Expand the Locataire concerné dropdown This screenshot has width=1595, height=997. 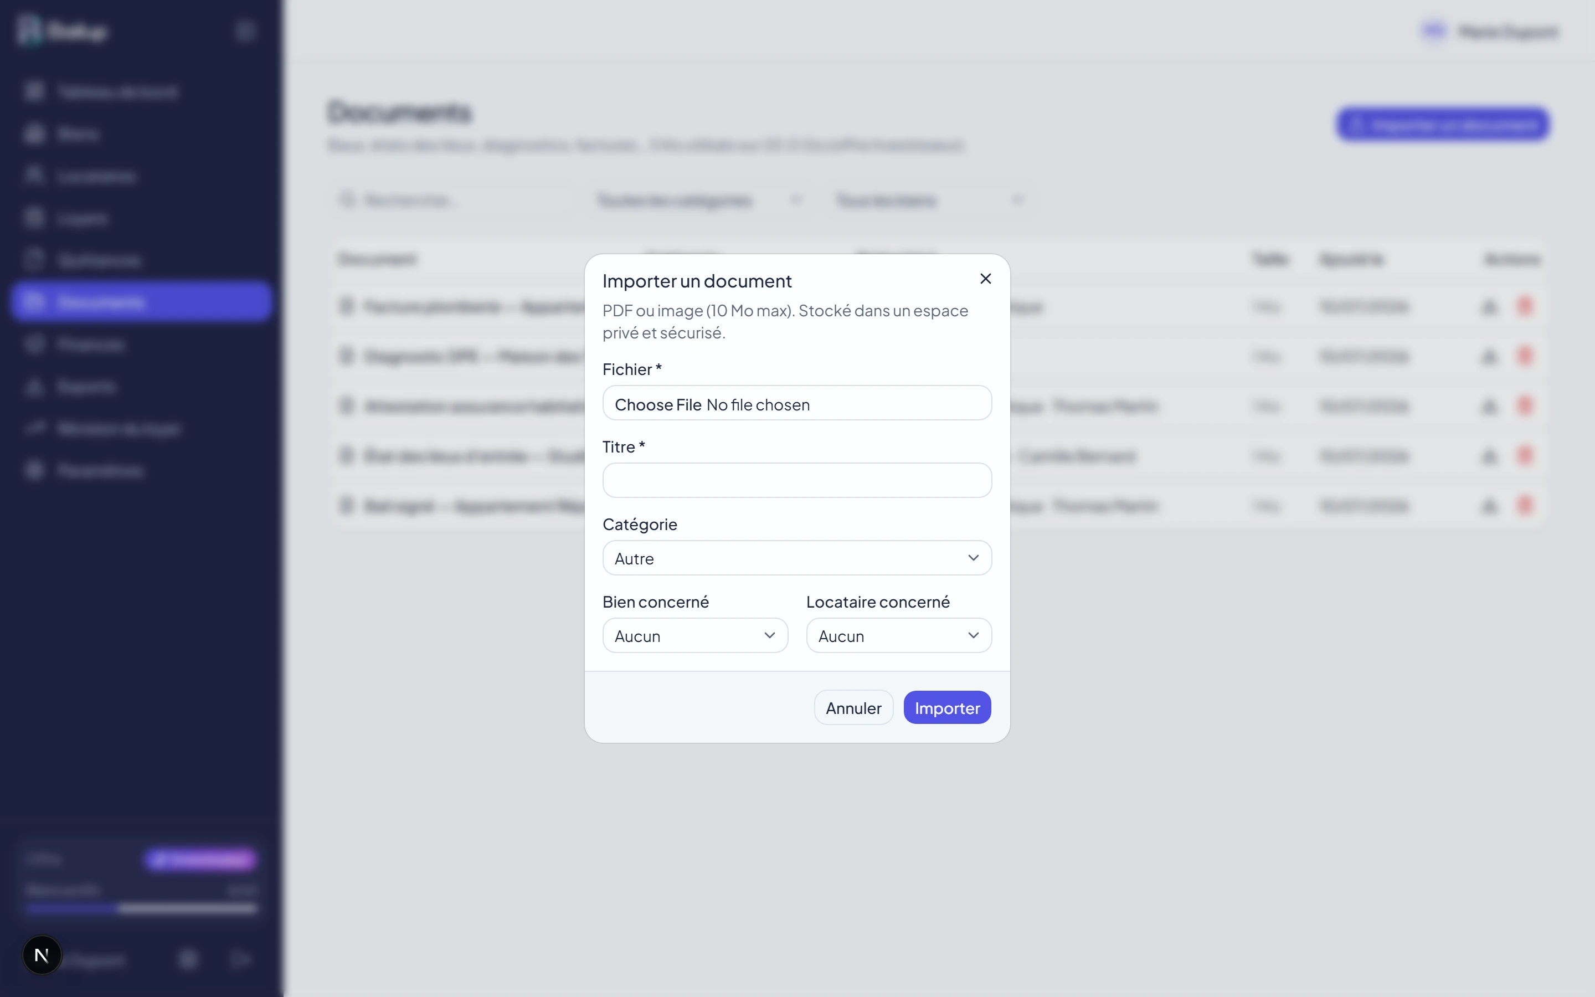tap(899, 636)
